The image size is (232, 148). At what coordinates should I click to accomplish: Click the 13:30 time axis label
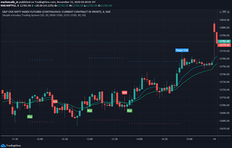tap(115, 139)
